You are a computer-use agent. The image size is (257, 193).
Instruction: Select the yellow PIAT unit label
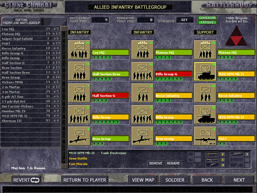pyautogui.click(x=236, y=139)
